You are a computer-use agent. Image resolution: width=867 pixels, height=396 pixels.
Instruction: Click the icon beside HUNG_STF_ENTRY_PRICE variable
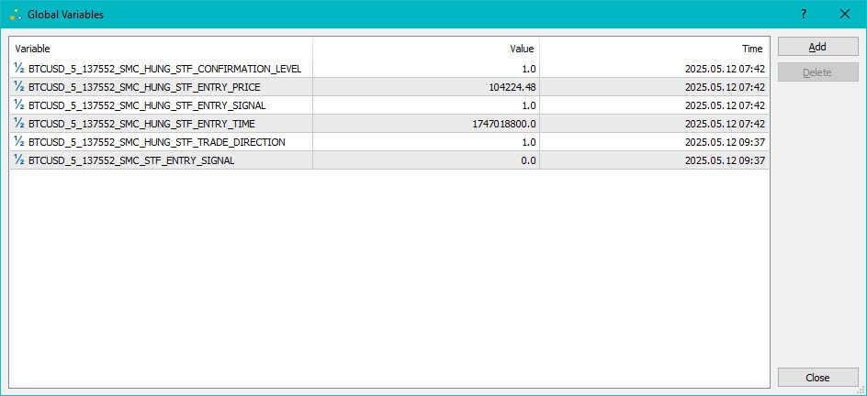point(19,87)
